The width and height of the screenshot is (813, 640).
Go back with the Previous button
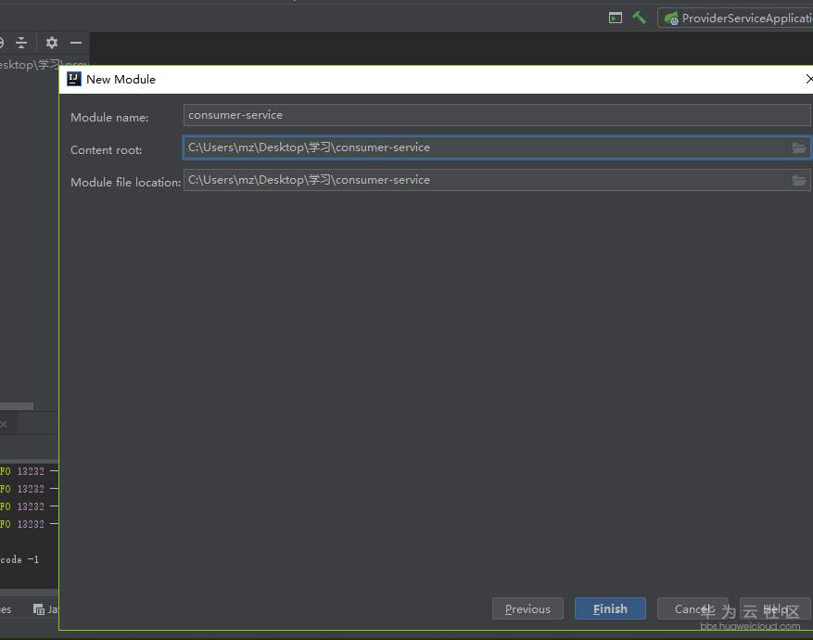click(x=527, y=608)
